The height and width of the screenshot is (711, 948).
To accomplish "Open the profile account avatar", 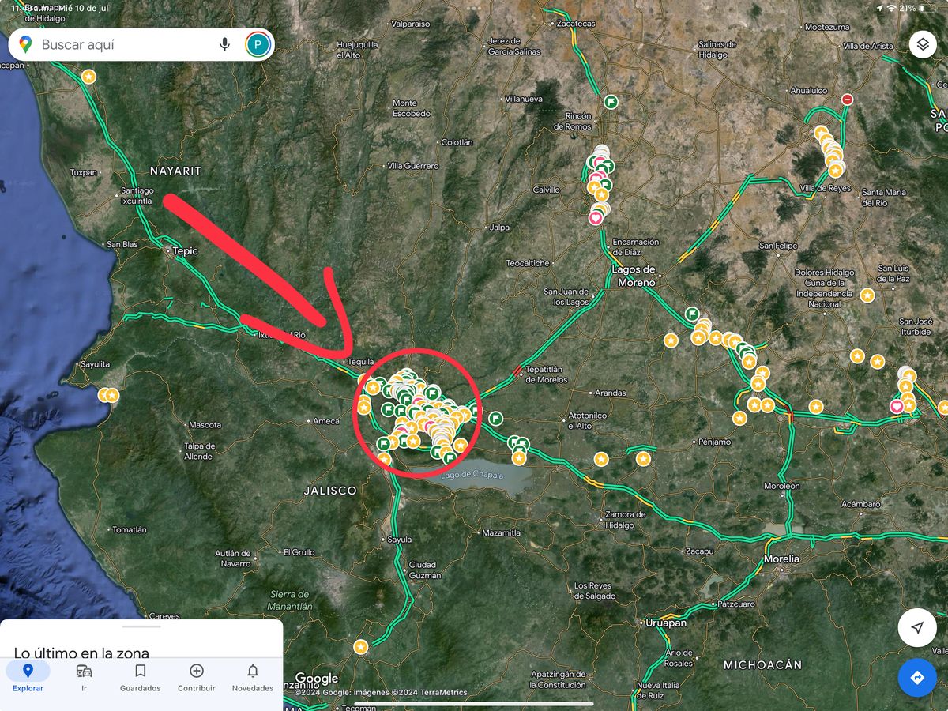I will click(258, 44).
